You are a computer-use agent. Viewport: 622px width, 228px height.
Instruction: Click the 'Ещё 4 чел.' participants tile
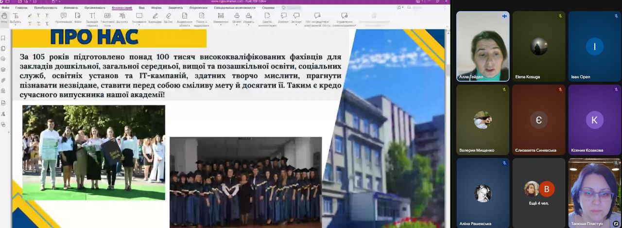pyautogui.click(x=539, y=193)
